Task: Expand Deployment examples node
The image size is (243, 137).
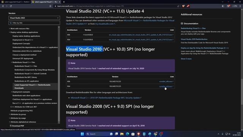Action: tap(11, 92)
